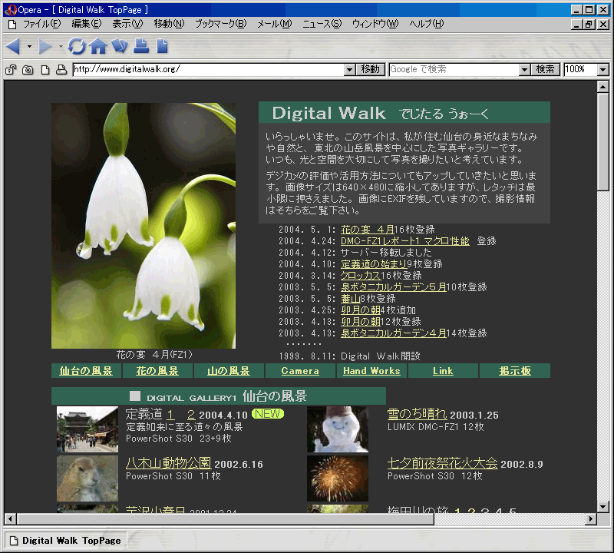614x553 pixels.
Task: Open the 編集(E) menu
Action: (87, 24)
